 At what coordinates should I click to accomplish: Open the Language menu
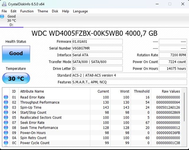(x=80, y=11)
